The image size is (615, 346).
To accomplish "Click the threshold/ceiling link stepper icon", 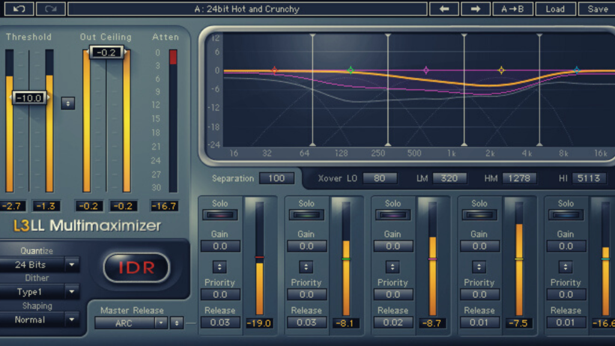I will point(68,103).
